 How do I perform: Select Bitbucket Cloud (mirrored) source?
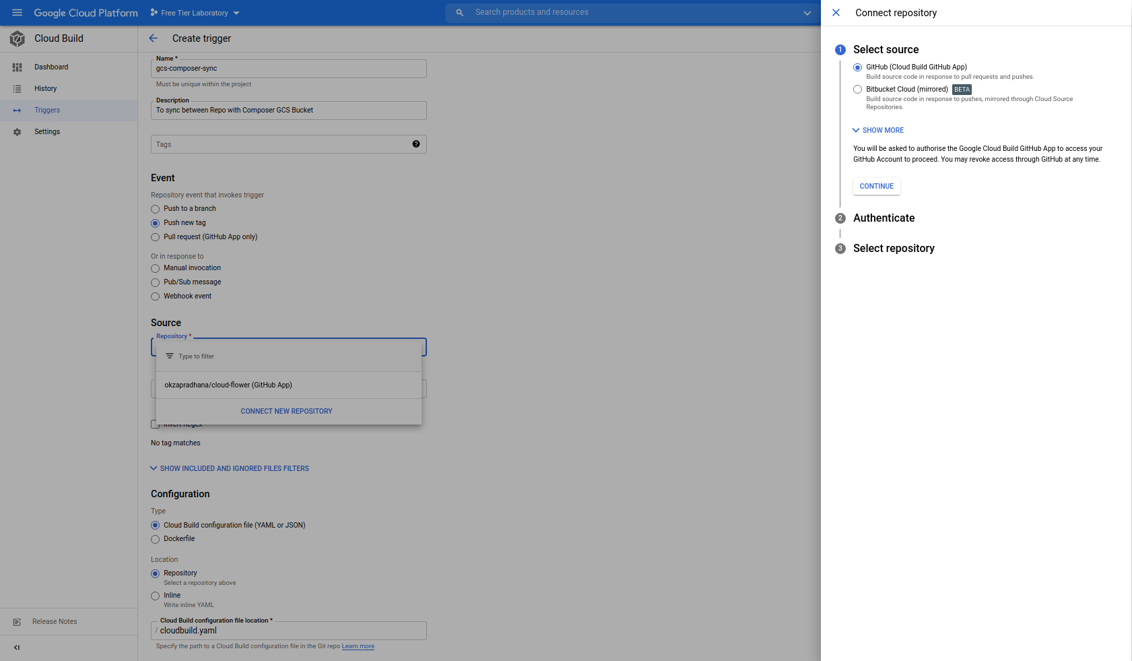[x=858, y=90]
